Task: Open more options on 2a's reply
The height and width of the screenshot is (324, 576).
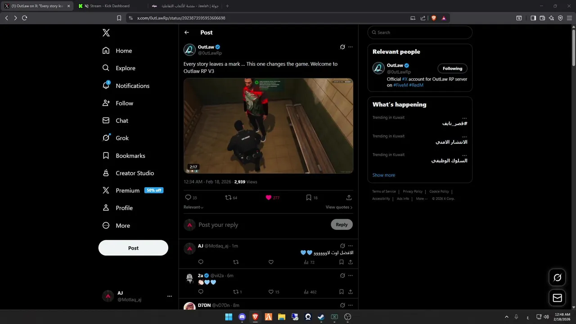Action: point(351,275)
